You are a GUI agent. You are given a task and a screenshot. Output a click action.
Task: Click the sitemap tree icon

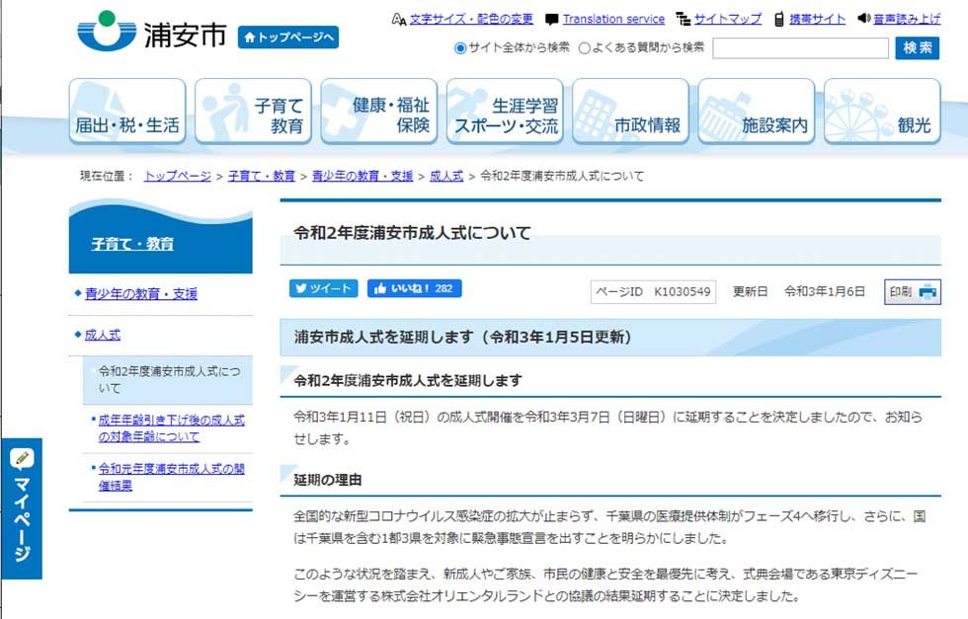coord(683,19)
